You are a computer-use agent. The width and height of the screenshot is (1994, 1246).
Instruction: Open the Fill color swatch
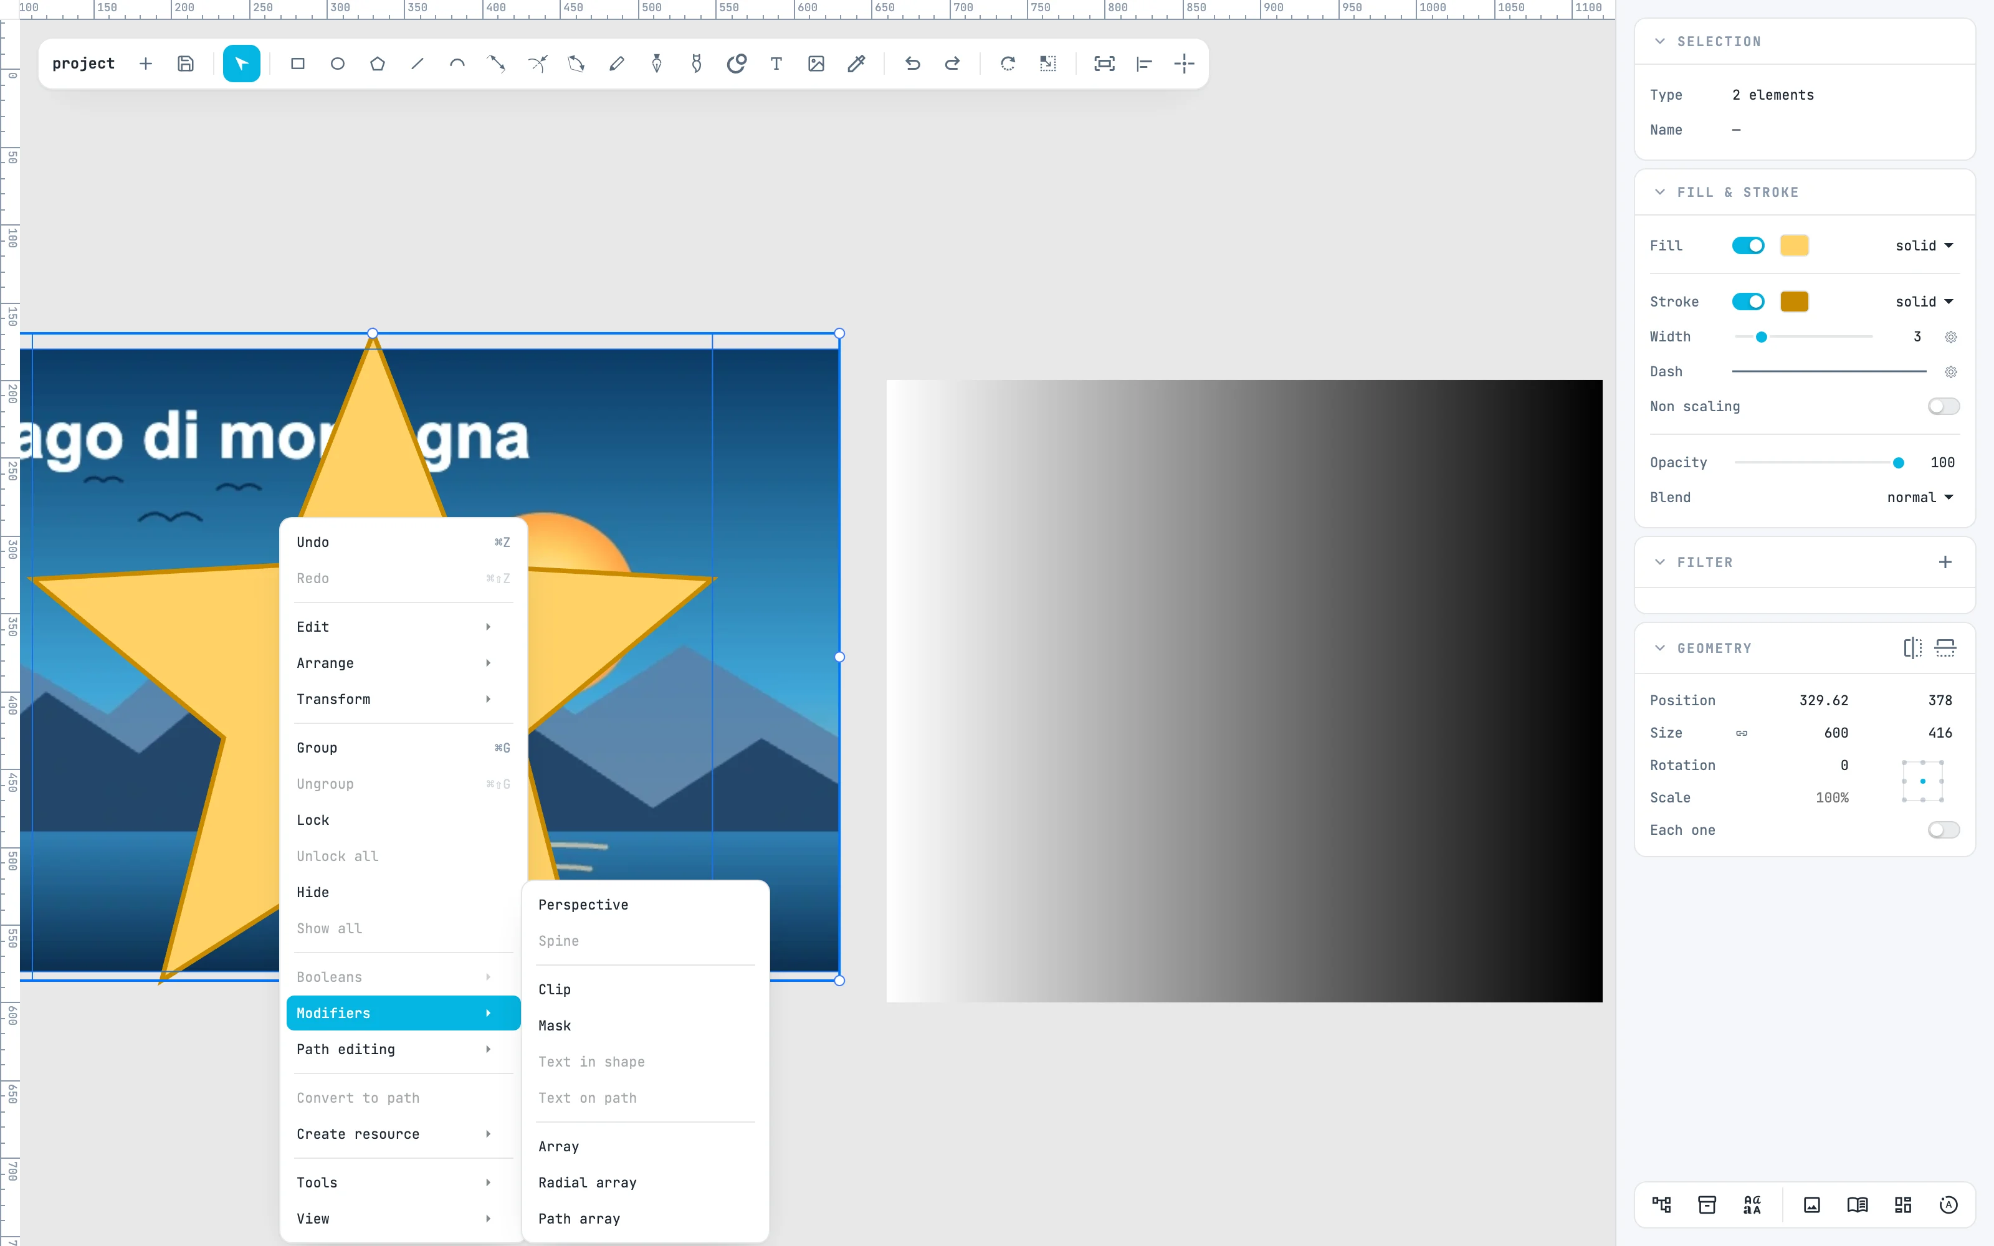(x=1795, y=245)
